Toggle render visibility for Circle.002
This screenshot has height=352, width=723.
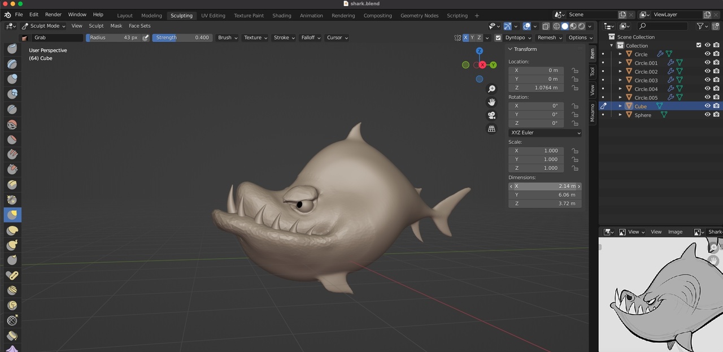716,71
